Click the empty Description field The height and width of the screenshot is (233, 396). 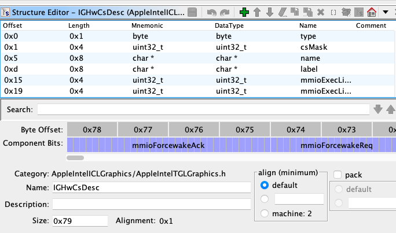click(152, 204)
